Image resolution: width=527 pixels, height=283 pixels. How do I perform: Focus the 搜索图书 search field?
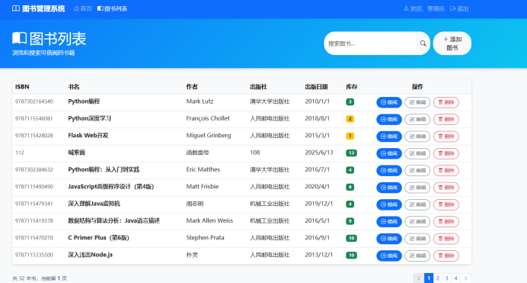[370, 43]
